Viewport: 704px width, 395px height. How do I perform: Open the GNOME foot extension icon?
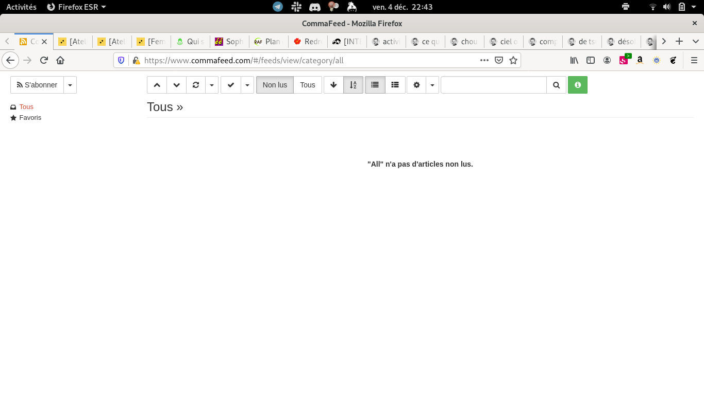coord(673,60)
